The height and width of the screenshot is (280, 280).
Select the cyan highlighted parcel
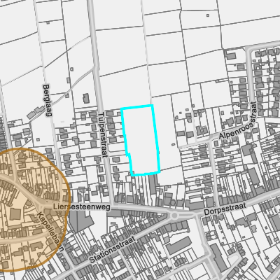141,140
